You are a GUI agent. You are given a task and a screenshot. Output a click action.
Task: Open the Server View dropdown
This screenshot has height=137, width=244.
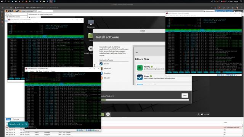(16, 14)
